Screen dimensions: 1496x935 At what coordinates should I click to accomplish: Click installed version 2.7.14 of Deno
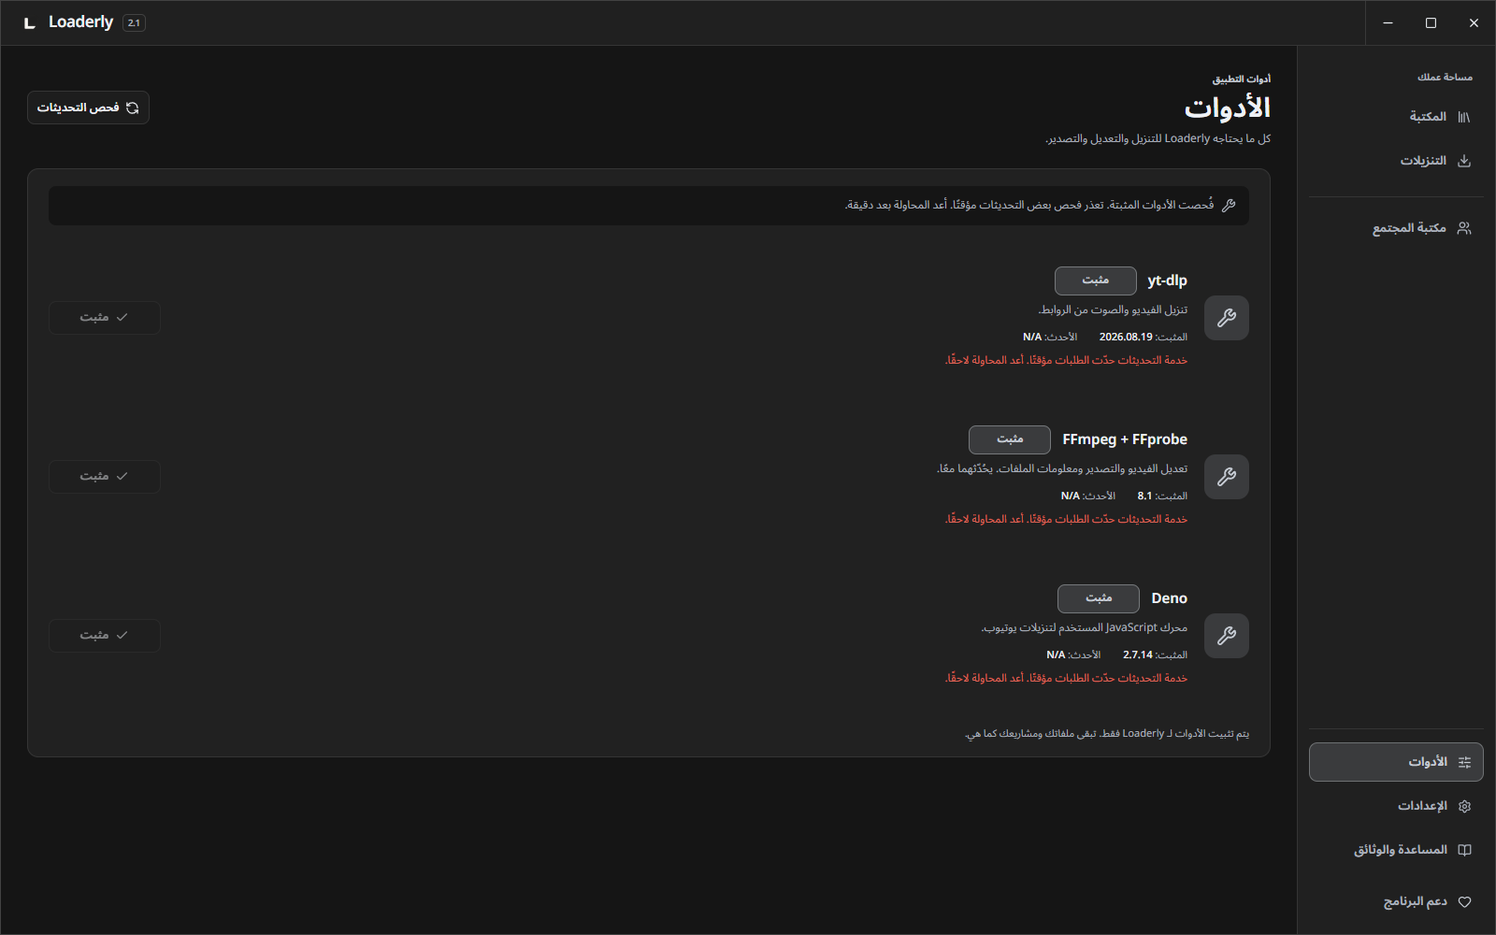click(x=1138, y=654)
